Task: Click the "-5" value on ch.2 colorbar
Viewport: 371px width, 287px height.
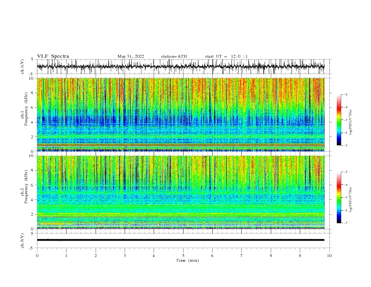Action: pyautogui.click(x=345, y=197)
